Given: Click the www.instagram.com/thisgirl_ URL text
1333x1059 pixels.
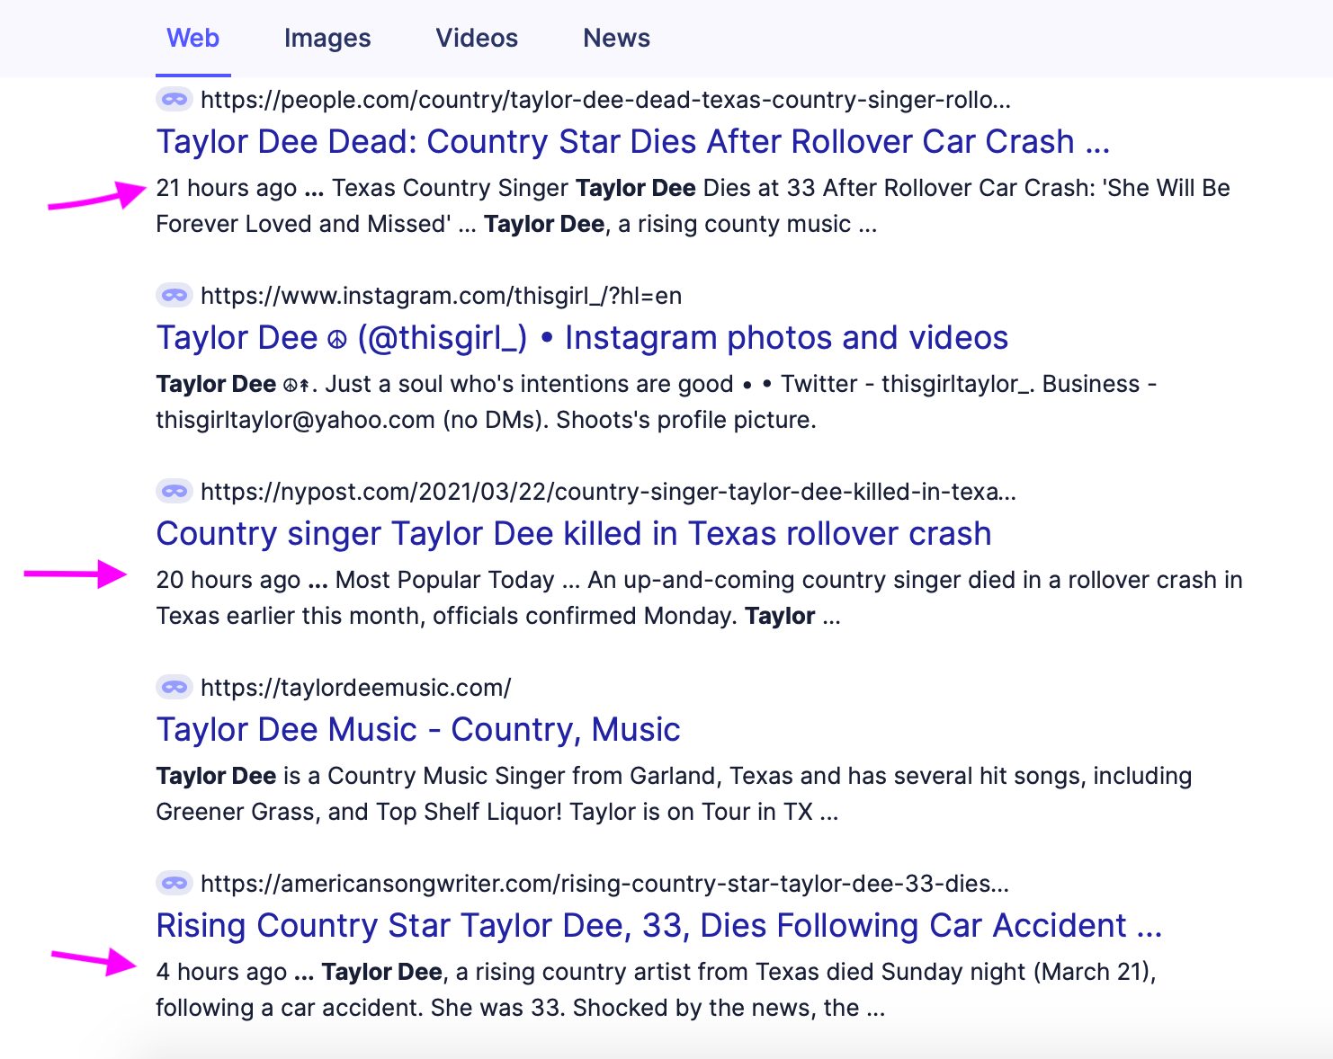Looking at the screenshot, I should click(441, 296).
